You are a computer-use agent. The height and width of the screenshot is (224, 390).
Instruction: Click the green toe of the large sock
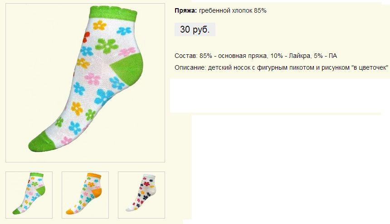[43, 141]
